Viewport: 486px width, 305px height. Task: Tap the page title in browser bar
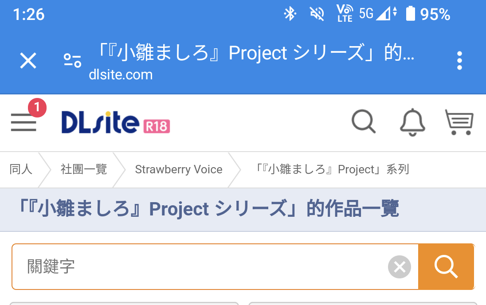(255, 53)
